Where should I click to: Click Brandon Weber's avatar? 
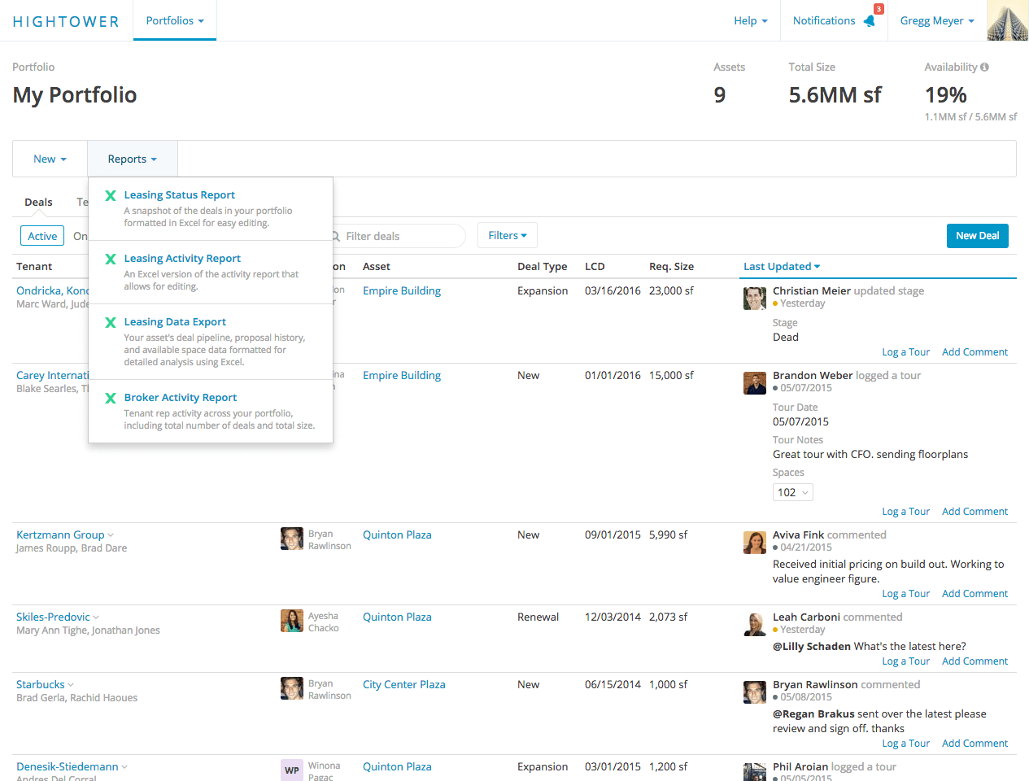(755, 383)
